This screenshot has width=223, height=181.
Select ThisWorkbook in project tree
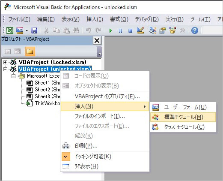(x=48, y=103)
